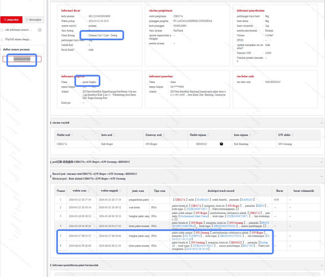Click the order number input field
Viewport: 325px width, 277px height.
tap(22, 59)
